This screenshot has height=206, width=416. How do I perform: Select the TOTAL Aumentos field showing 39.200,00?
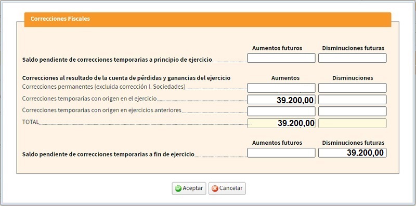281,123
